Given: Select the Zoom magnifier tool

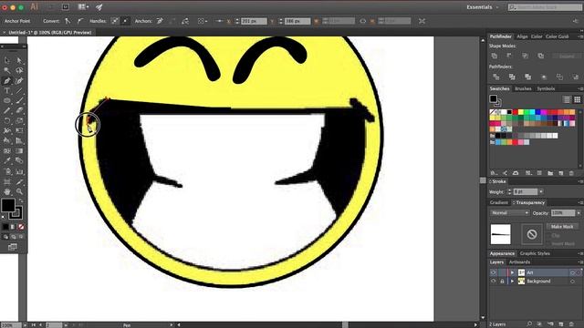Looking at the screenshot, I should point(19,191).
